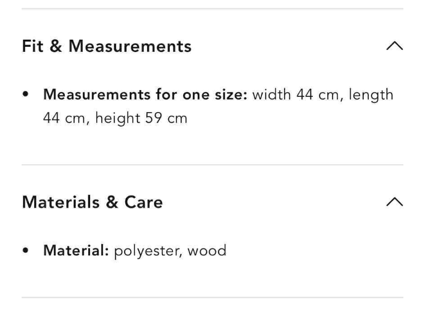Click the bullet before Measurements for one size

click(26, 95)
